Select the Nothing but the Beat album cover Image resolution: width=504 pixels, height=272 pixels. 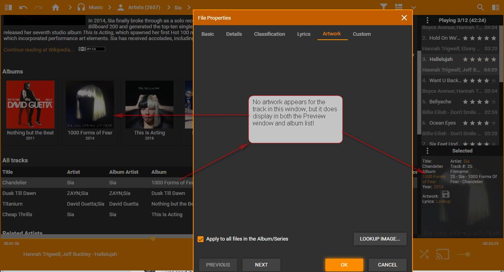(30, 105)
